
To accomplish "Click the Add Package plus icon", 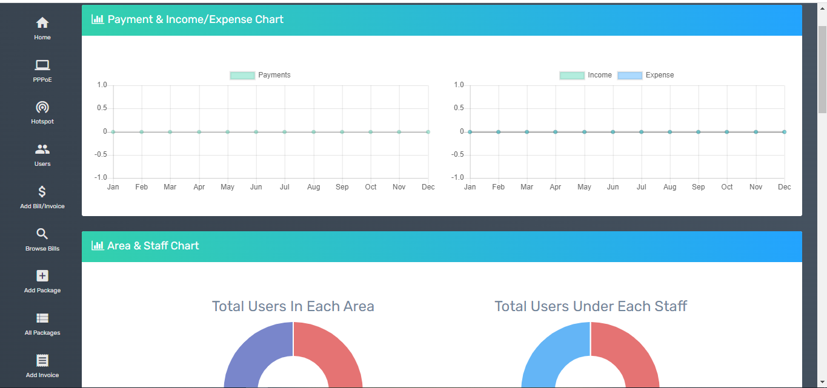I will (x=42, y=276).
